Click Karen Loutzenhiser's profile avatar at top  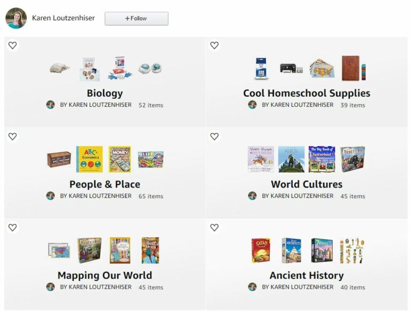[16, 18]
